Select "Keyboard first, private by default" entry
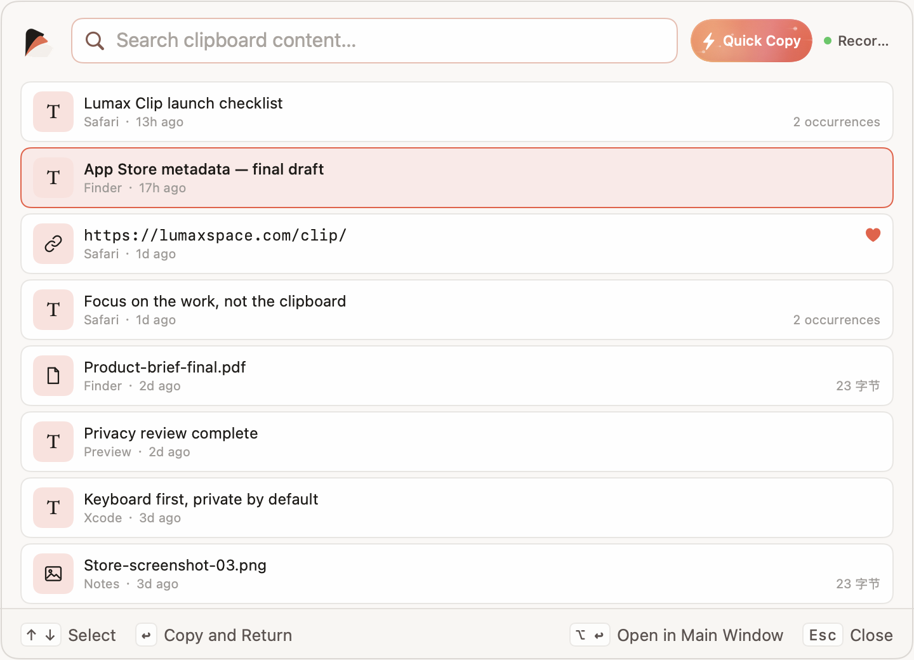 pyautogui.click(x=457, y=508)
